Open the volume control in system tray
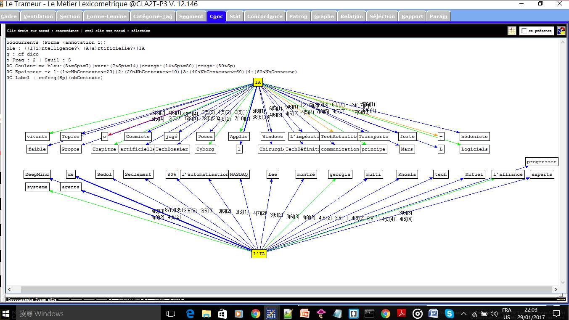This screenshot has width=569, height=320. [494, 313]
